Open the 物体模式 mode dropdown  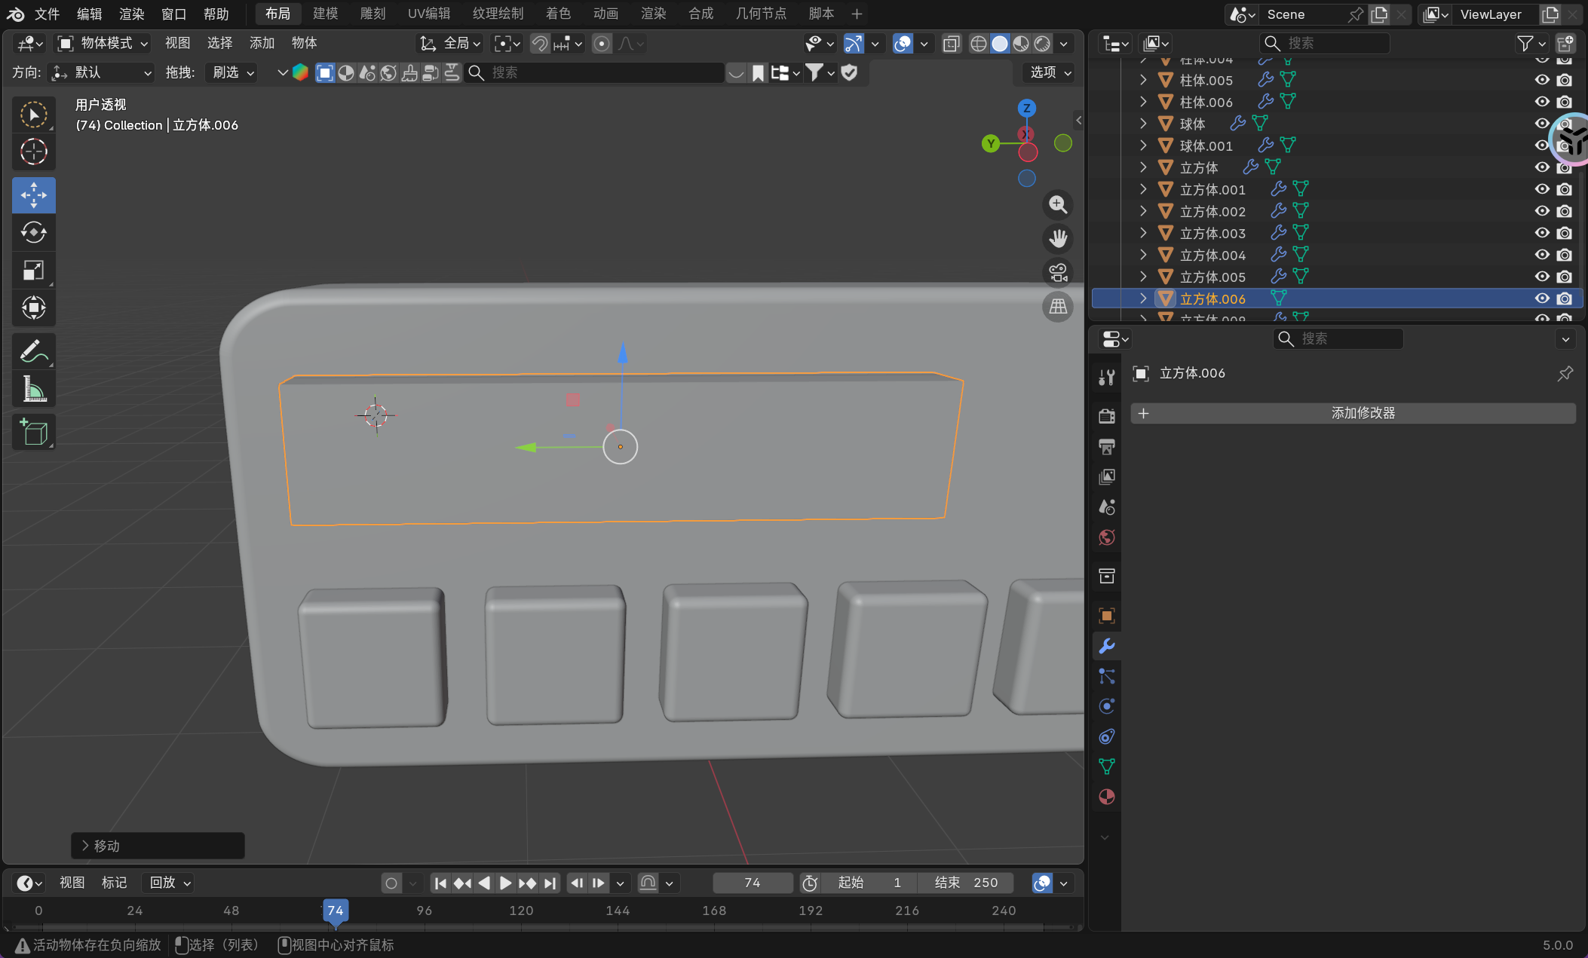click(x=103, y=44)
